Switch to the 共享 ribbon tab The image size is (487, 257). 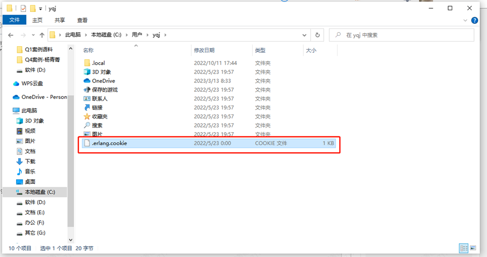click(x=60, y=20)
